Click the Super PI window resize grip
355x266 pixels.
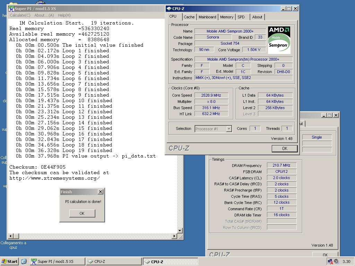pyautogui.click(x=181, y=237)
